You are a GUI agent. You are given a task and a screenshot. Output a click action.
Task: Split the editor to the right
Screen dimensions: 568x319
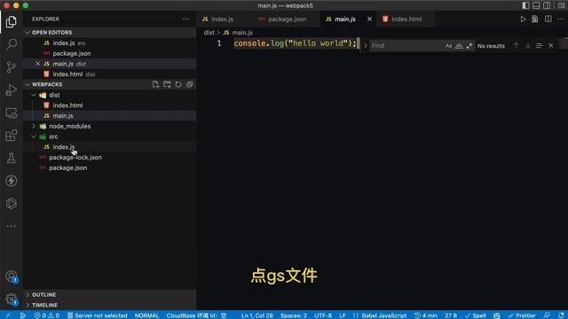click(548, 19)
